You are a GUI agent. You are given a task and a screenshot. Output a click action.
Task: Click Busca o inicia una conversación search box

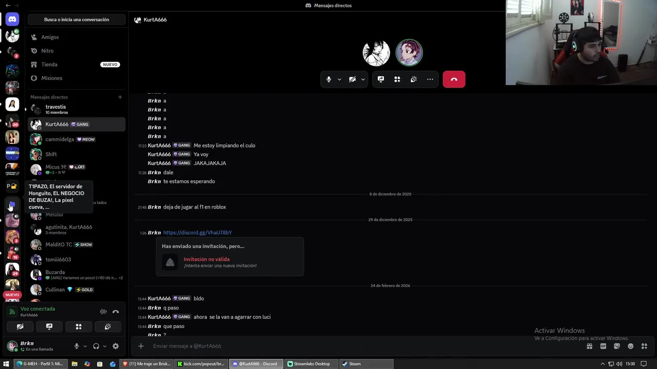point(76,19)
